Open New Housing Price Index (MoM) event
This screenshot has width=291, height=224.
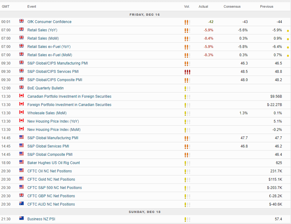[x=54, y=130]
